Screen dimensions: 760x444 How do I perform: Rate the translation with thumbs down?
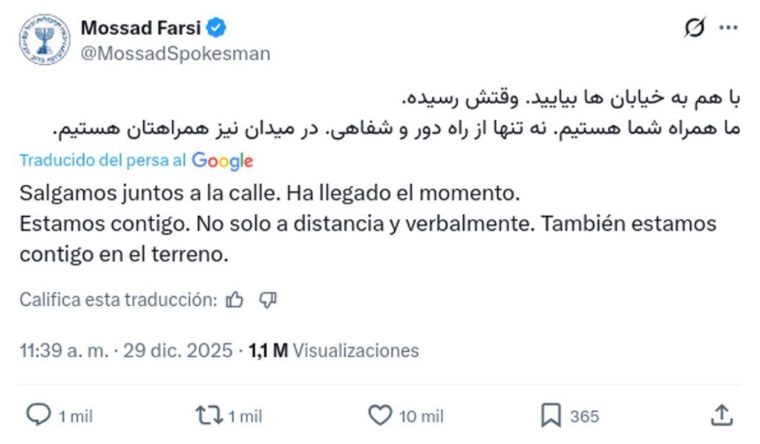pyautogui.click(x=267, y=298)
